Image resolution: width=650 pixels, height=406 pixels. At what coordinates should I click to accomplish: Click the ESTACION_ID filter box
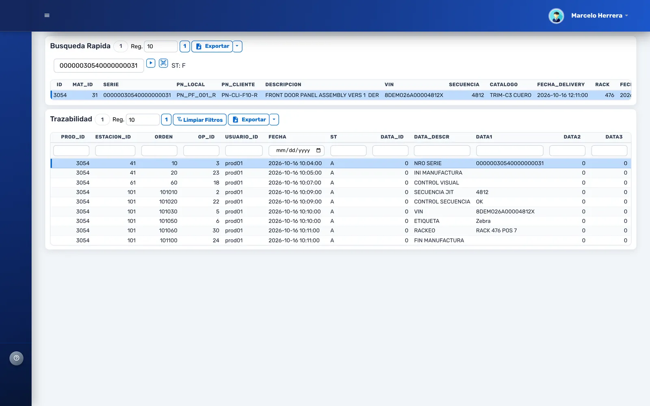pos(115,151)
